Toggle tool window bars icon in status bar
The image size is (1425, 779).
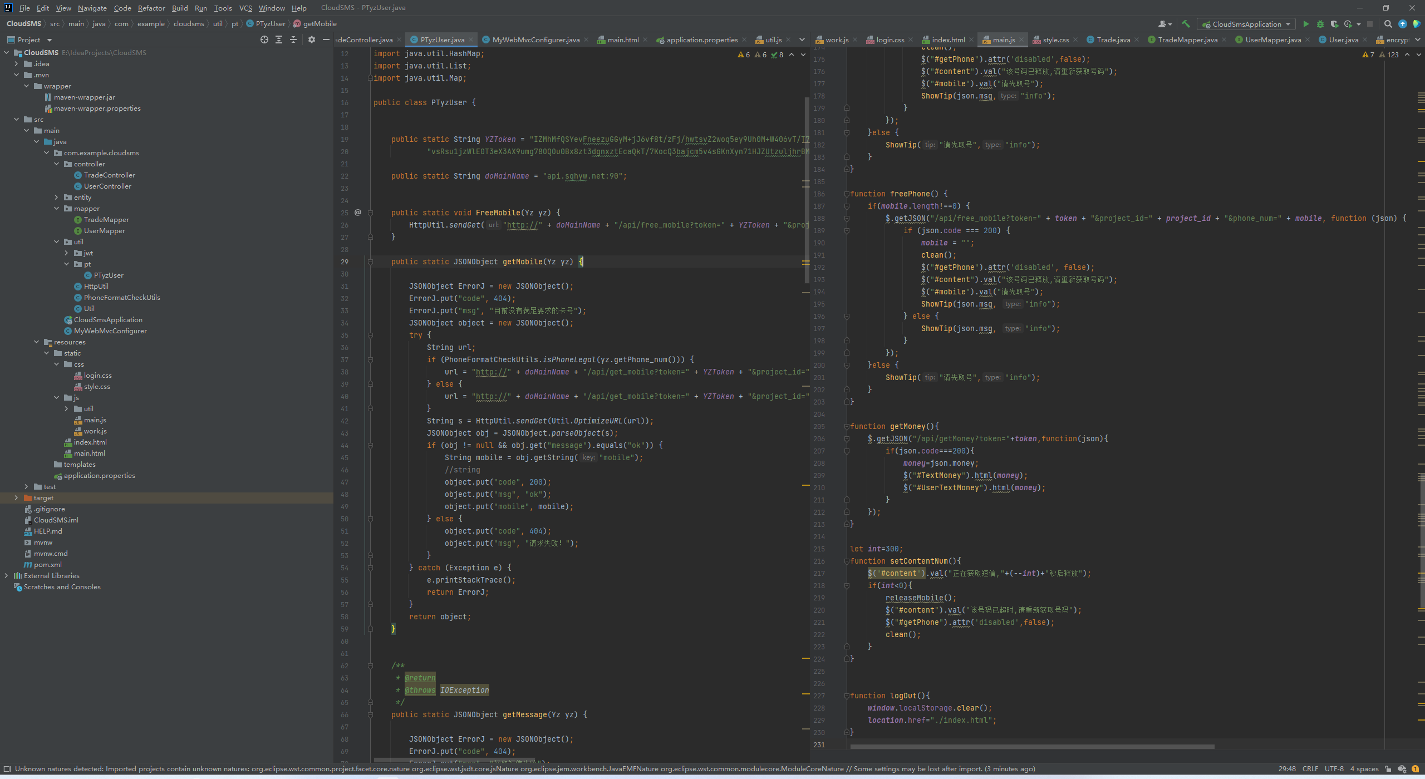7,769
